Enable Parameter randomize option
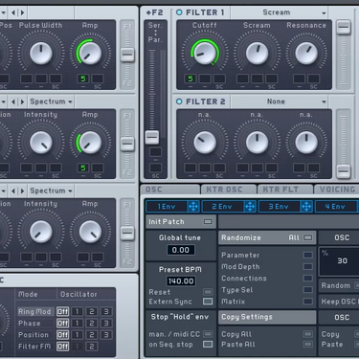The image size is (359, 359). pyautogui.click(x=307, y=255)
